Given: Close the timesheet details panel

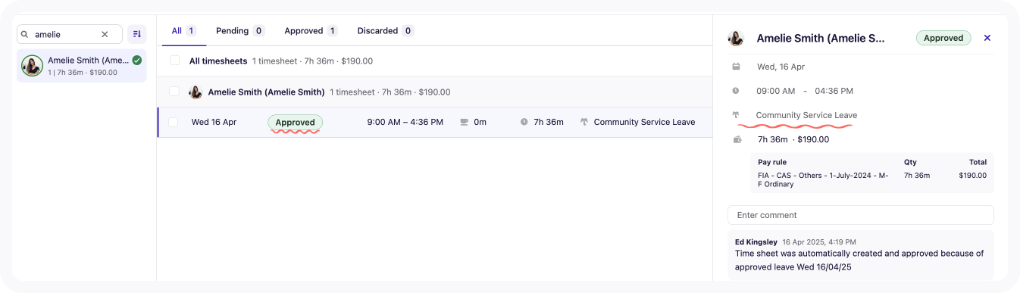Looking at the screenshot, I should tap(987, 38).
